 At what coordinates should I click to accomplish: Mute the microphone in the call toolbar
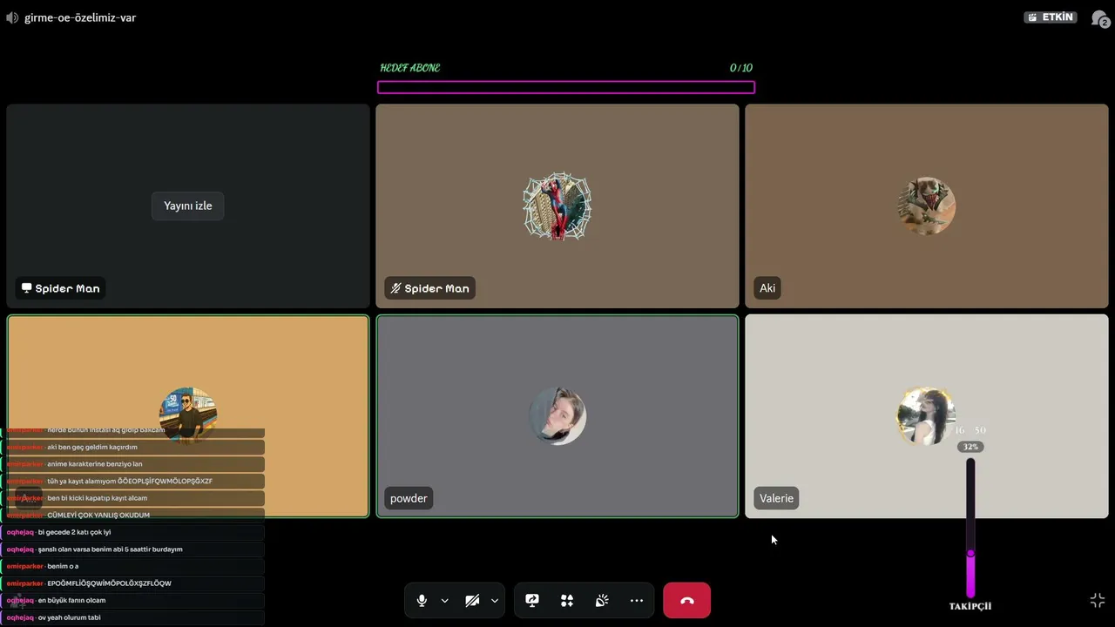(422, 601)
